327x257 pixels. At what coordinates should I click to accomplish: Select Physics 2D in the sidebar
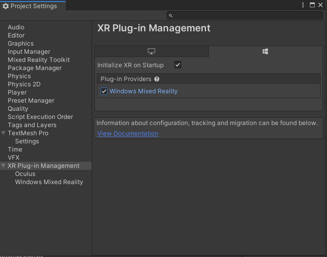coord(24,84)
